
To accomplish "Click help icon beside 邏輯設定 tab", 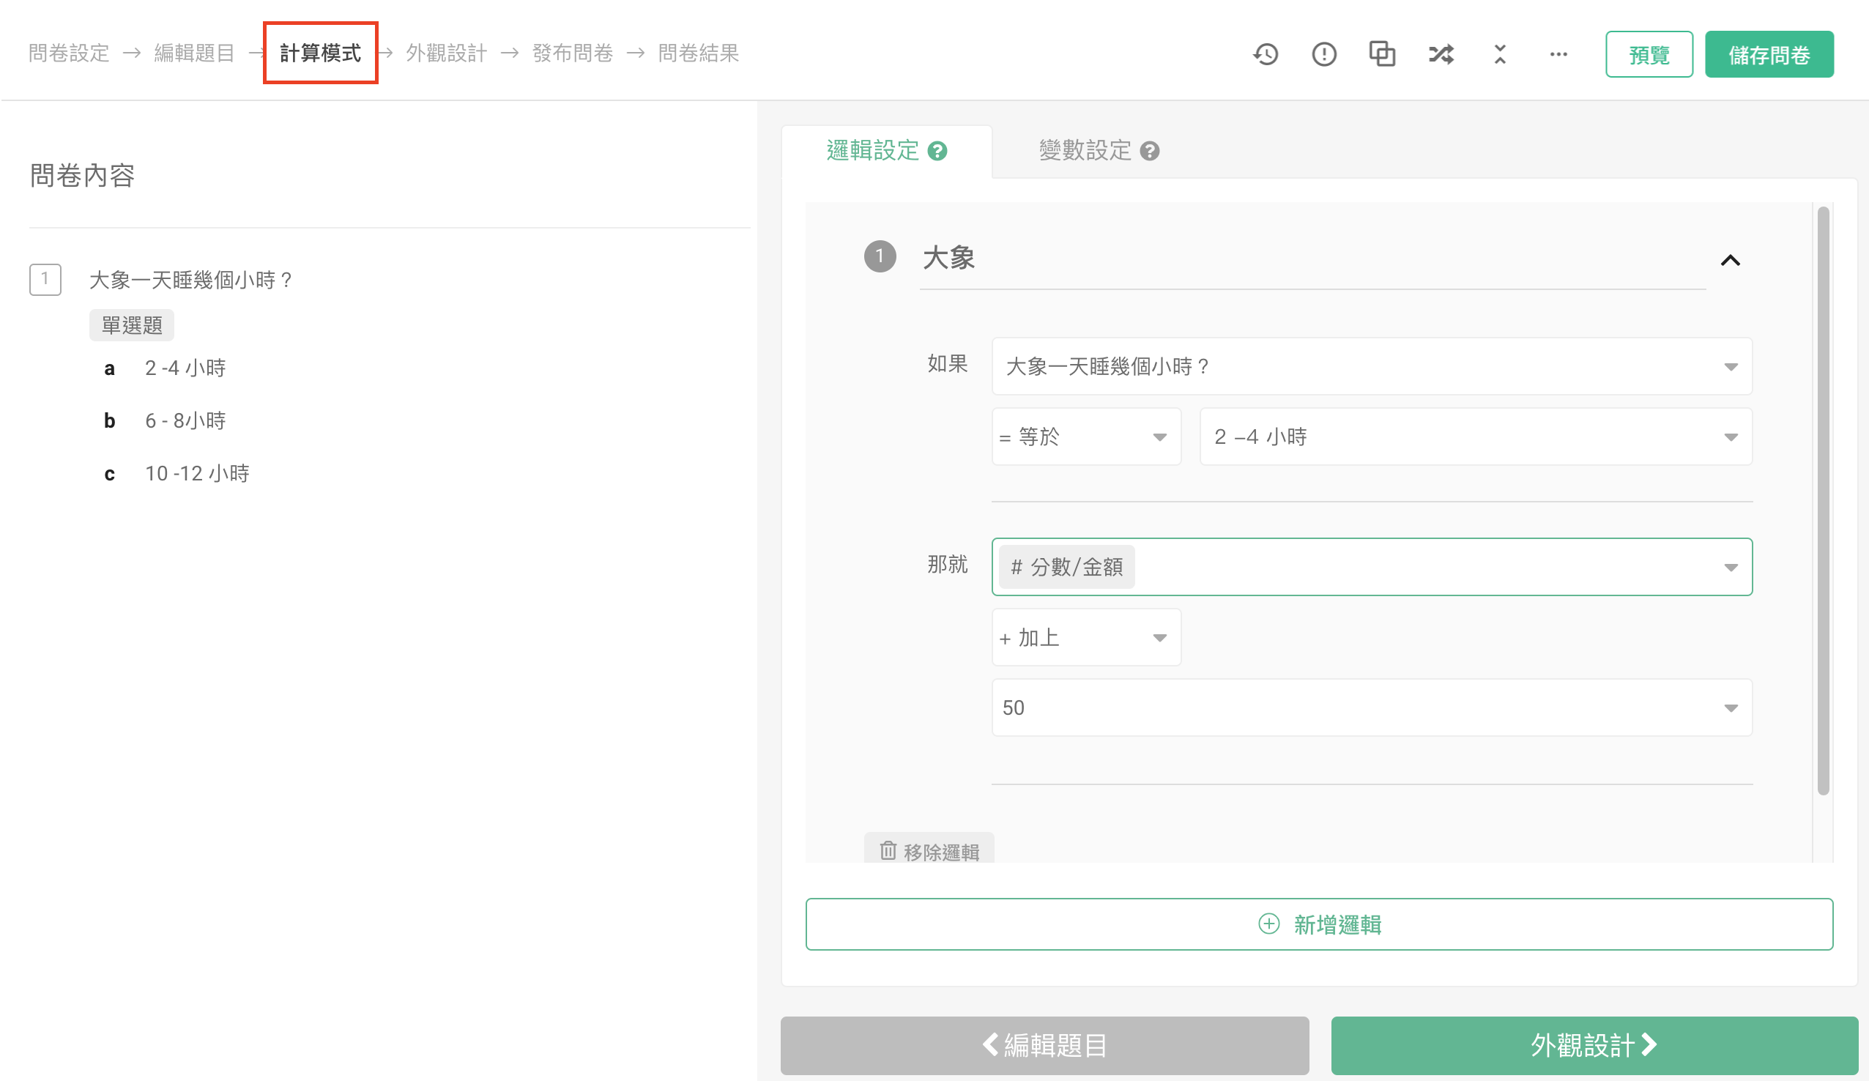I will 937,152.
